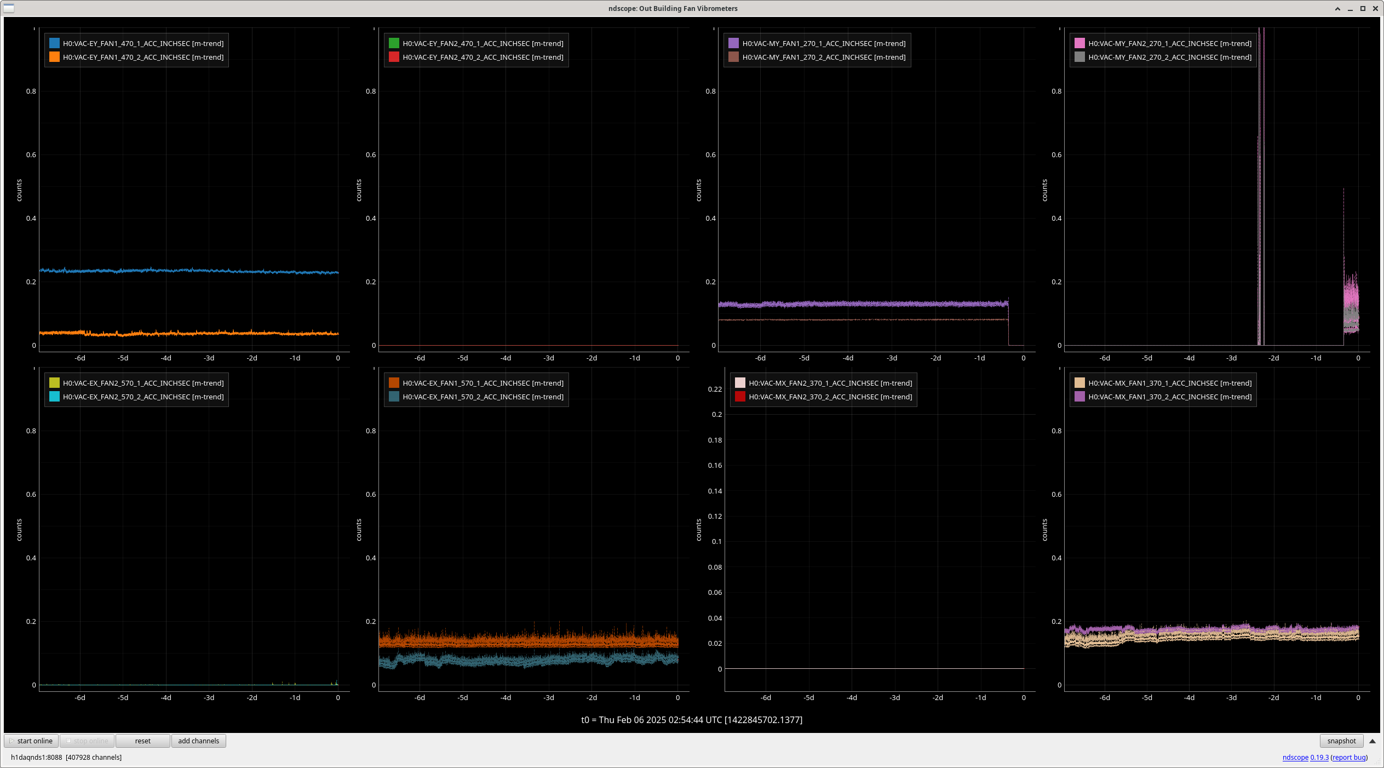Viewport: 1384px width, 768px height.
Task: Click the keep-above arrow in title bar
Action: [x=1337, y=8]
